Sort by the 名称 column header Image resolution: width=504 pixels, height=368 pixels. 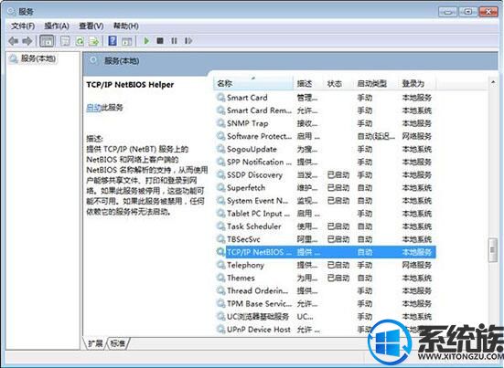pos(253,83)
